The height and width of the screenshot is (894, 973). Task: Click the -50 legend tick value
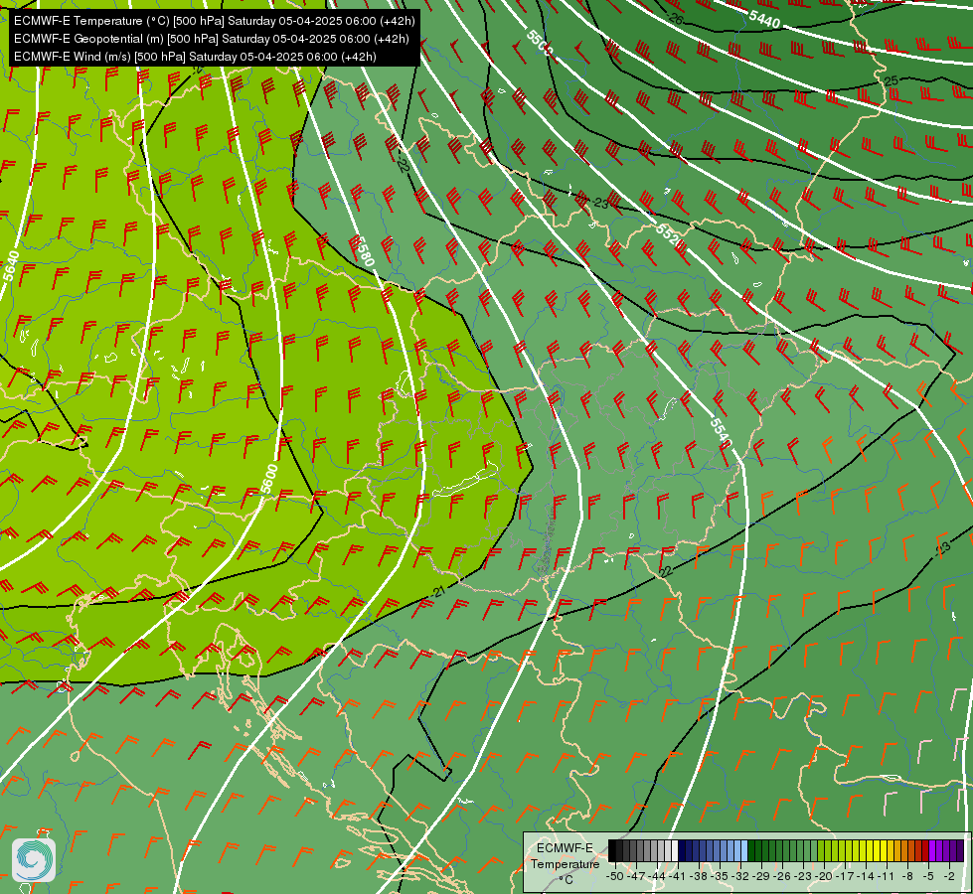tap(615, 876)
